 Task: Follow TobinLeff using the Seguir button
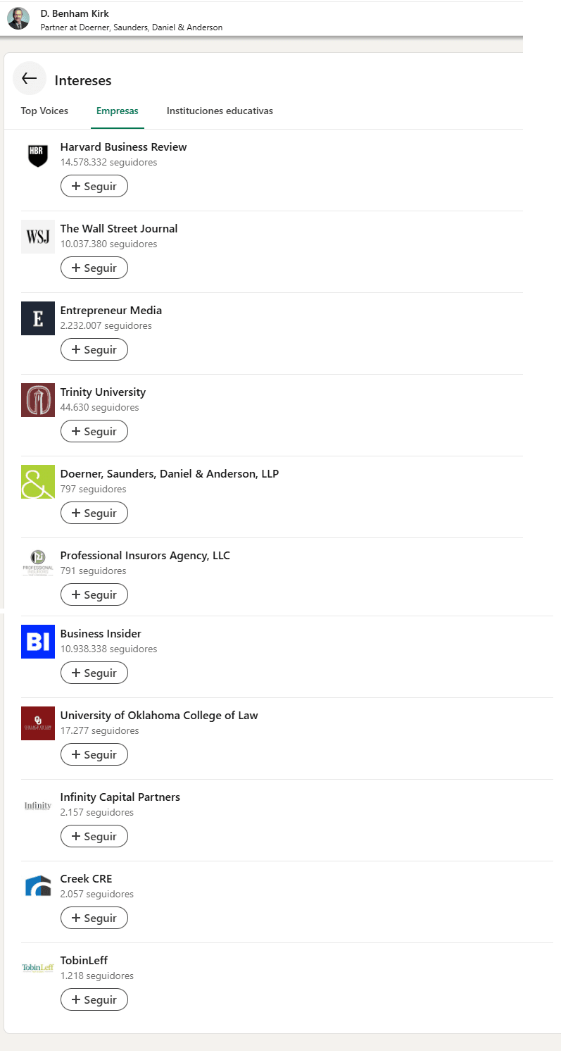tap(94, 999)
